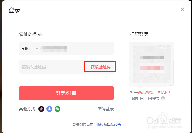
Task: Click the question mark help icon
Action: click(163, 98)
